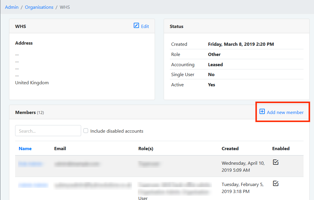Click the pencil Edit icon in WHS panel
Viewport: 314px width, 200px height.
pyautogui.click(x=136, y=26)
